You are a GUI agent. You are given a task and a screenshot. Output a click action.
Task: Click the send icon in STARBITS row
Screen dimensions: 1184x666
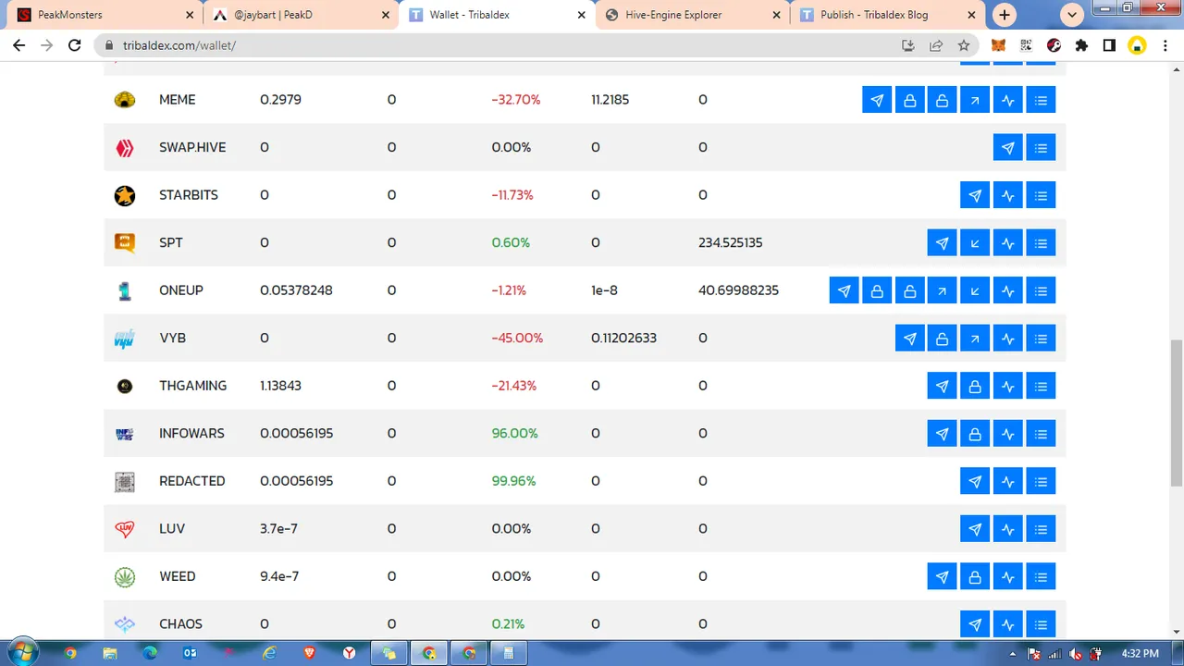click(x=975, y=195)
